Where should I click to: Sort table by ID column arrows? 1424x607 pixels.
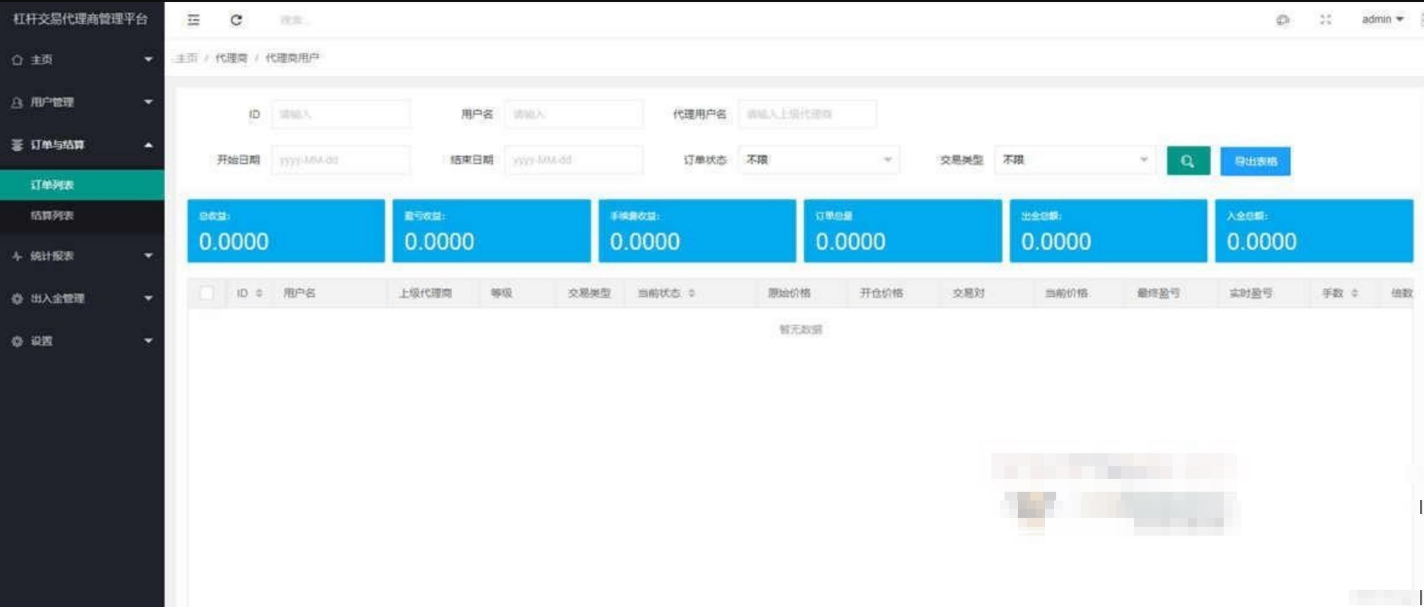(x=259, y=293)
